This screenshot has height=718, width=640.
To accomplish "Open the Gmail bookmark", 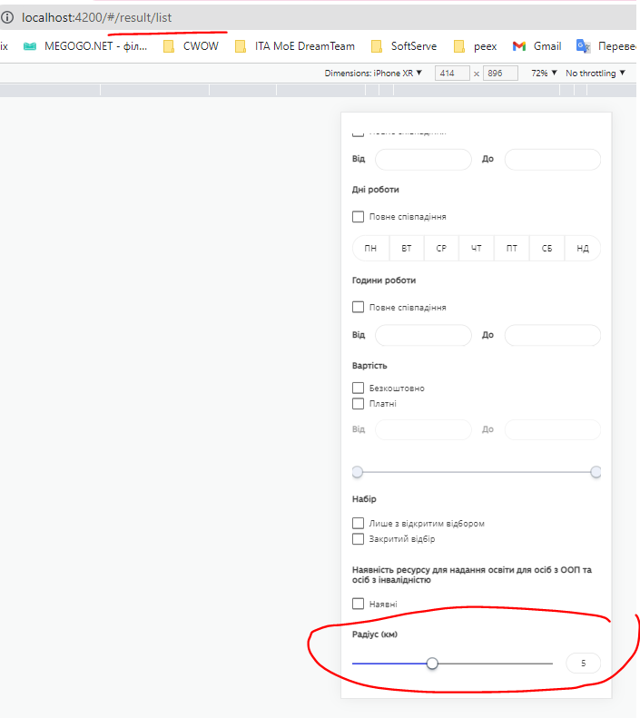I will 537,46.
